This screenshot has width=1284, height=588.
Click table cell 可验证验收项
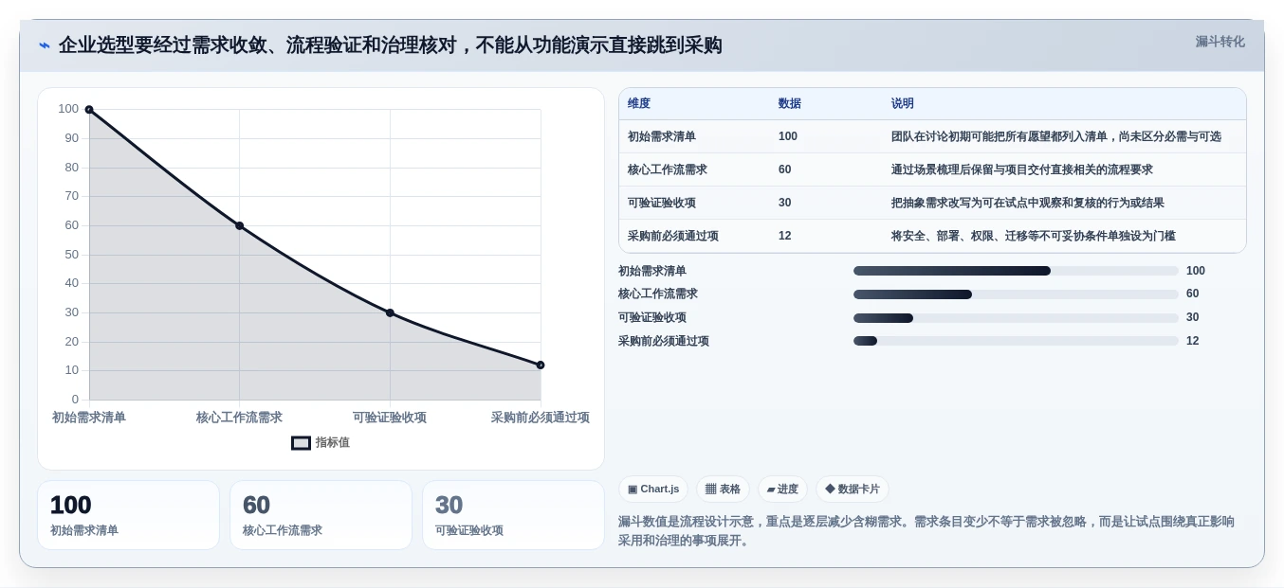(662, 203)
